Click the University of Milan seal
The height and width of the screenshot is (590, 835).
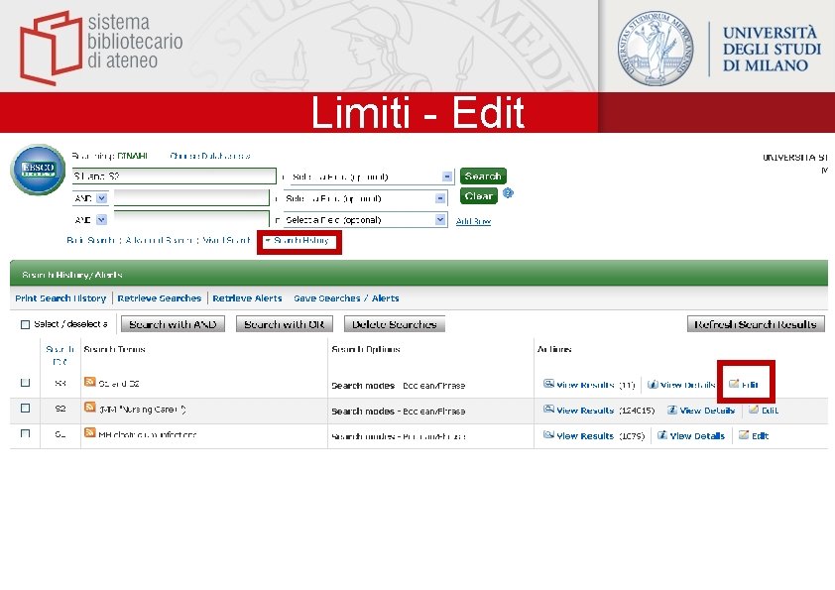[656, 49]
